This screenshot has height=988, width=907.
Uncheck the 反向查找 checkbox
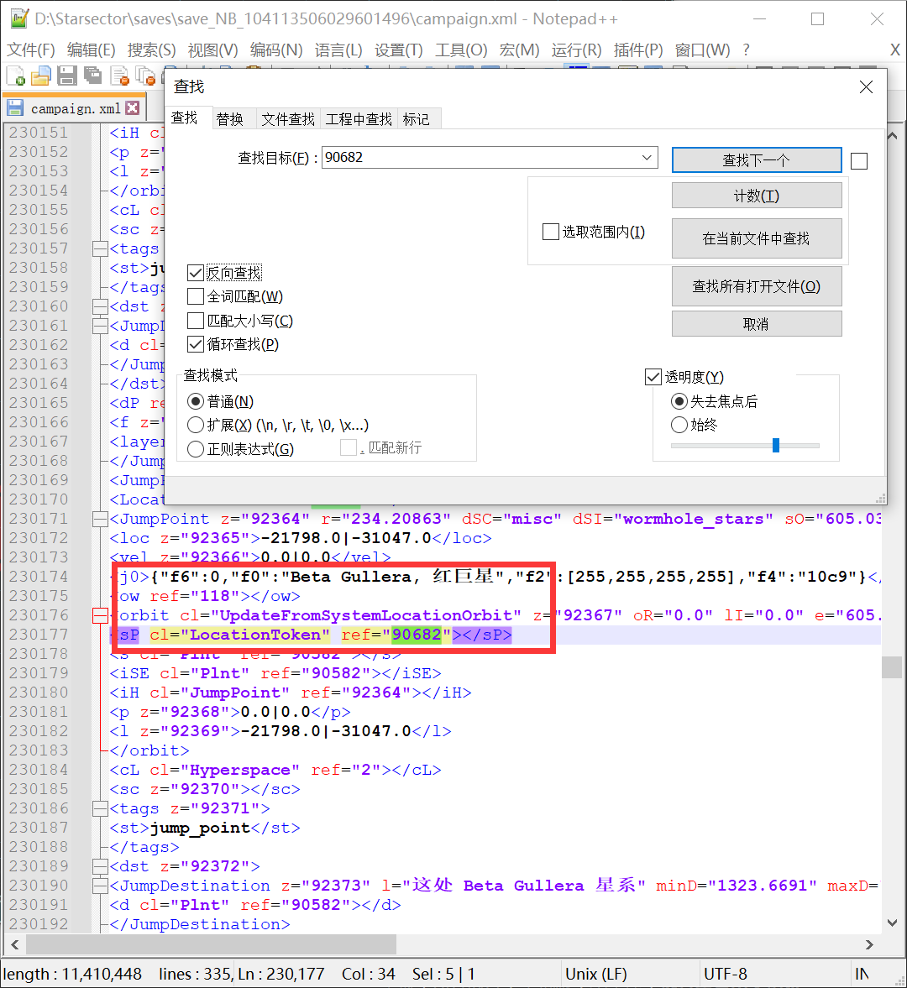(x=196, y=273)
